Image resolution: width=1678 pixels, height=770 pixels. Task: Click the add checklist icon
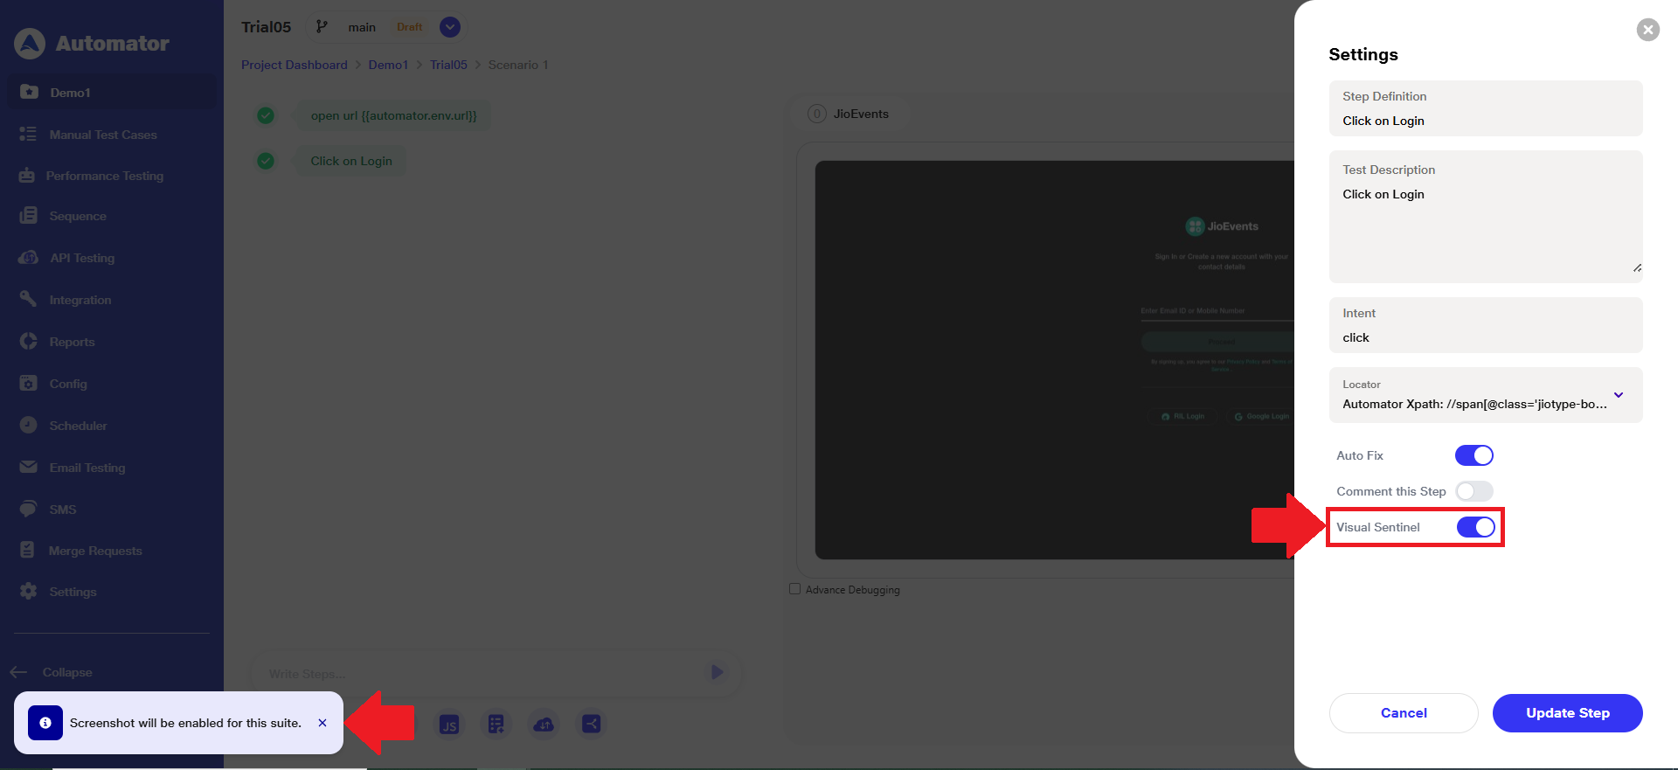click(x=496, y=725)
